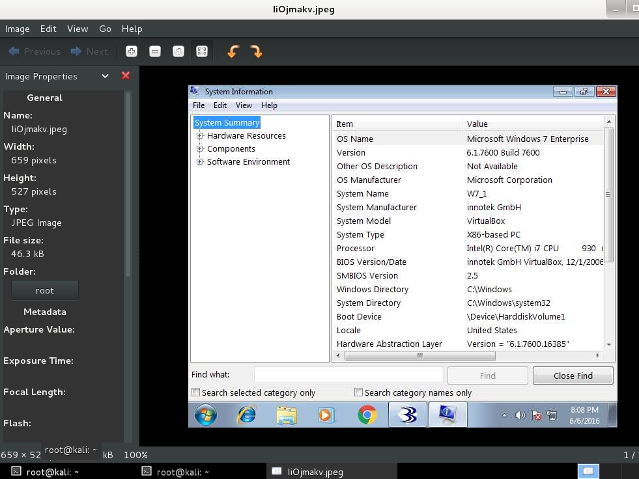Click the details pane scroll down arrow
Image resolution: width=639 pixels, height=479 pixels.
pos(609,344)
